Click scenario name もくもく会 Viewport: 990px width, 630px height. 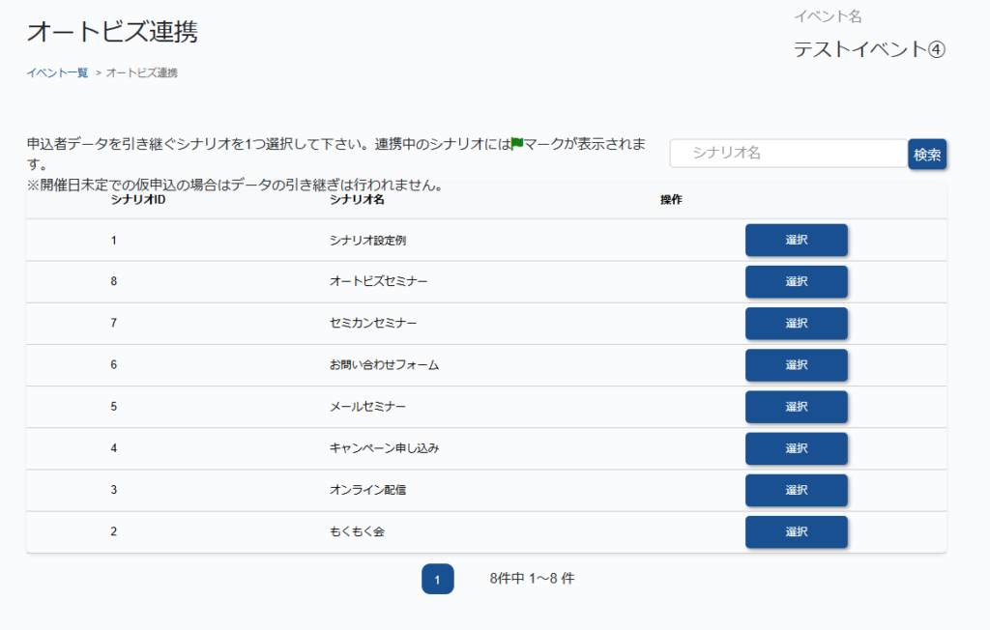click(x=357, y=531)
